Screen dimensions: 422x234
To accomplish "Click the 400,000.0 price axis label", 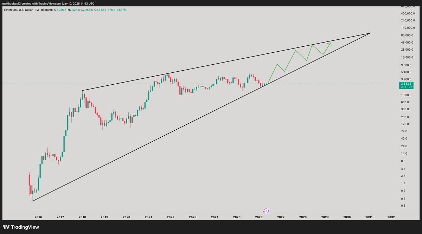I will pos(408,13).
